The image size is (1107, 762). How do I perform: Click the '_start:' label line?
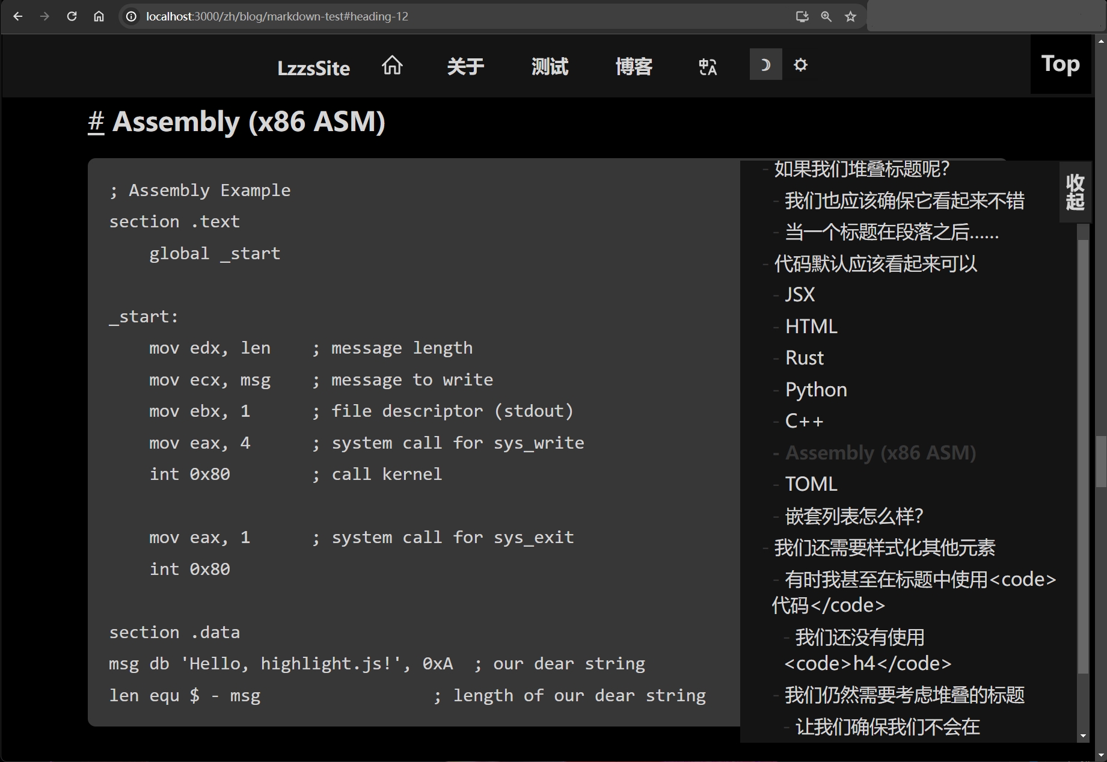[144, 317]
